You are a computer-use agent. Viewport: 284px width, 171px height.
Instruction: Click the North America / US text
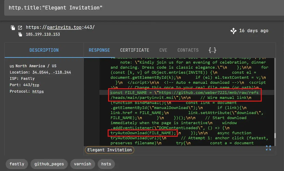tap(36, 66)
